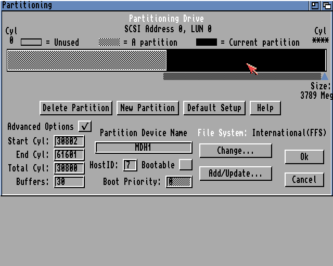333x266 pixels.
Task: Click the partition size slider track below the bar
Action: pyautogui.click(x=239, y=76)
